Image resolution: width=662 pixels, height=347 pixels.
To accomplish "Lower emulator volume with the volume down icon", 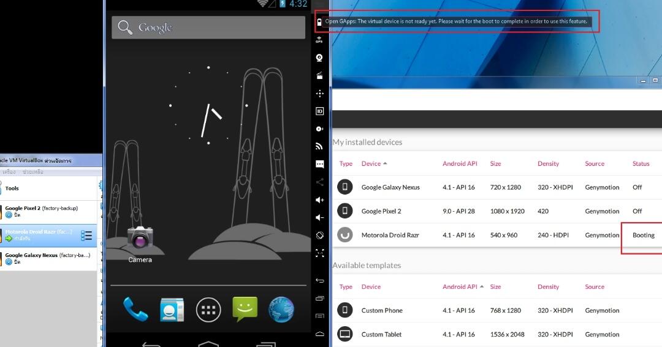I will [319, 217].
